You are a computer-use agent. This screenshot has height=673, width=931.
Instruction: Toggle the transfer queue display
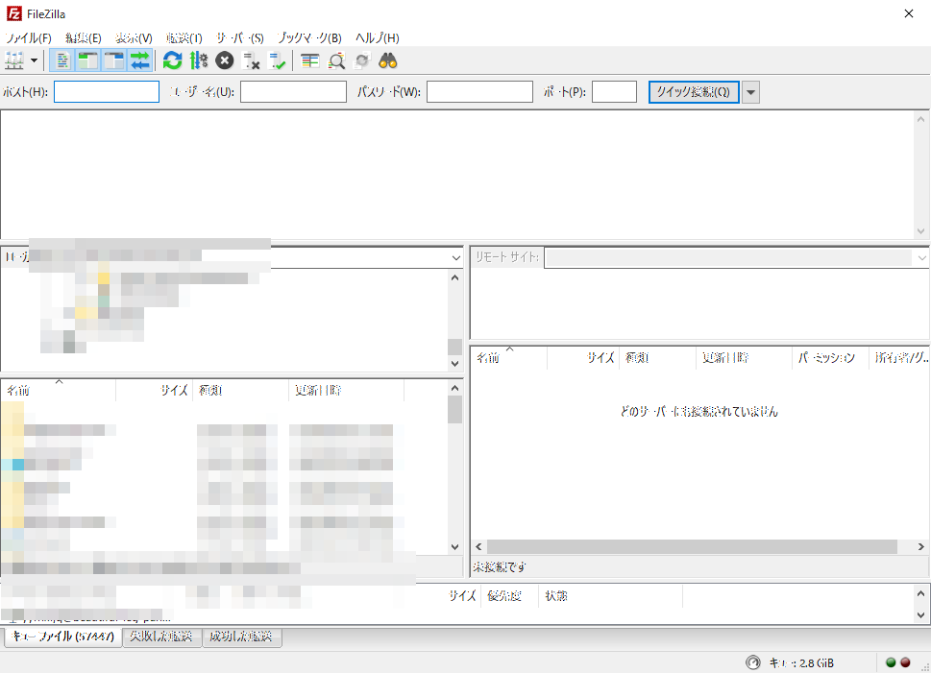click(140, 60)
